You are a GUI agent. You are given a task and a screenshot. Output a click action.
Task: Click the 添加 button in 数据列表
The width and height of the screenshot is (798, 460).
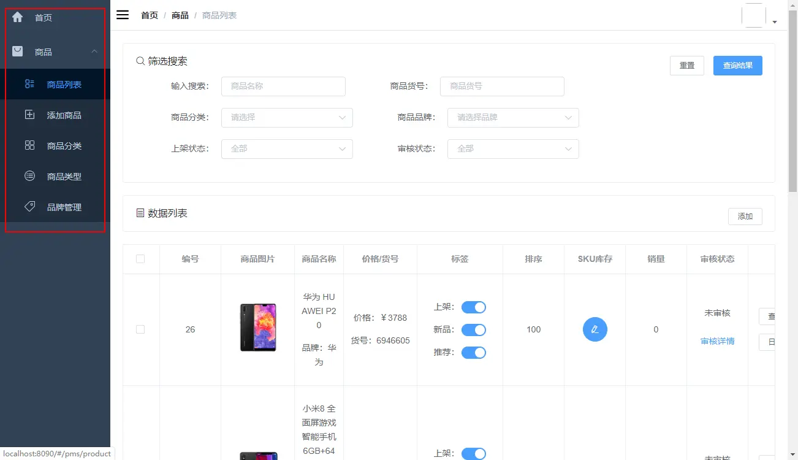click(745, 217)
